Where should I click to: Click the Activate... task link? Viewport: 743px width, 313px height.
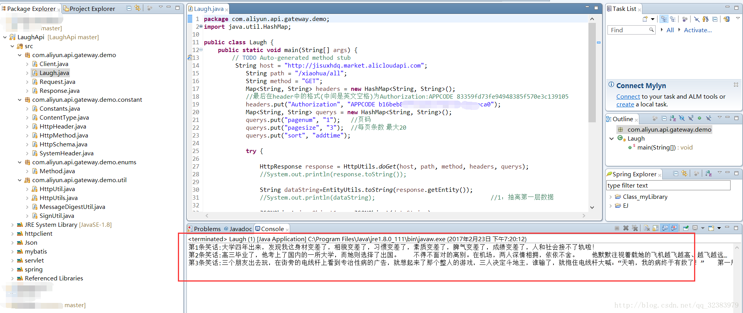click(x=698, y=30)
